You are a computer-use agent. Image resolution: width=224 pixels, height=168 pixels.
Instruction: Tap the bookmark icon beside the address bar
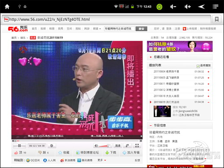[x=217, y=19]
